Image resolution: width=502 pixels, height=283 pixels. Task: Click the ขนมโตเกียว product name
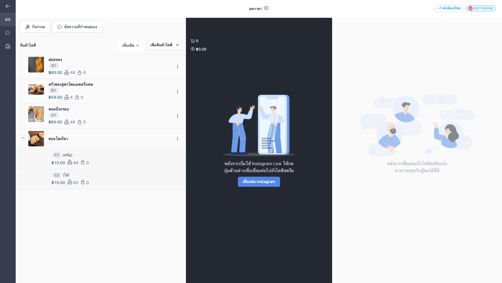tap(58, 139)
